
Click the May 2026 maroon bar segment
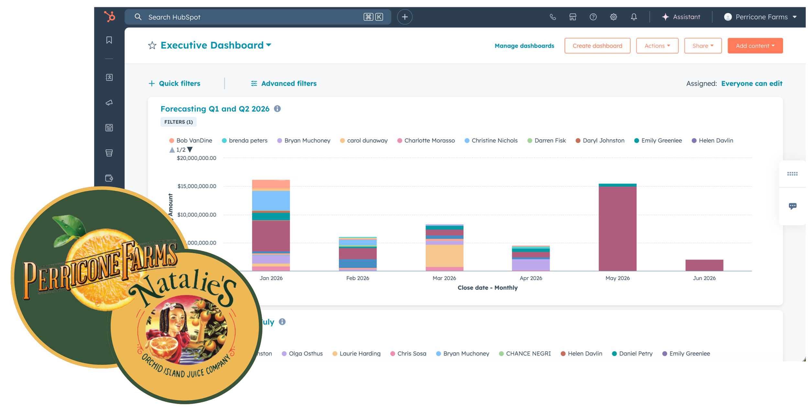coord(617,228)
